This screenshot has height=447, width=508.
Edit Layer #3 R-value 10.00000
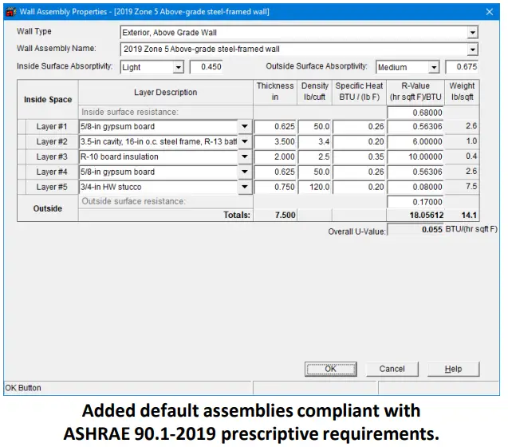point(415,156)
